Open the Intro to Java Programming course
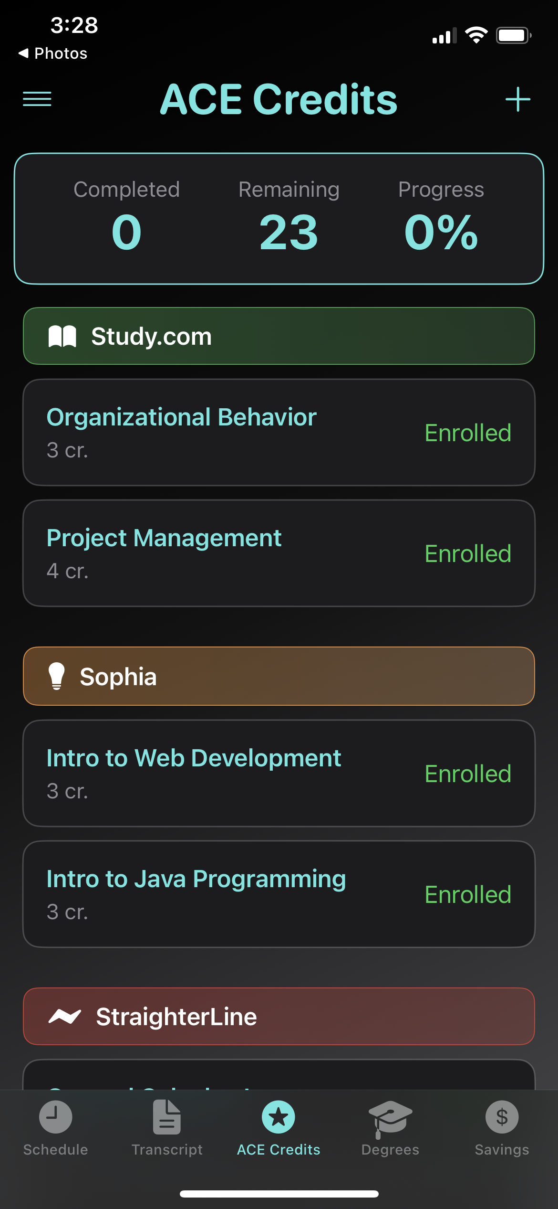The width and height of the screenshot is (558, 1209). click(196, 880)
